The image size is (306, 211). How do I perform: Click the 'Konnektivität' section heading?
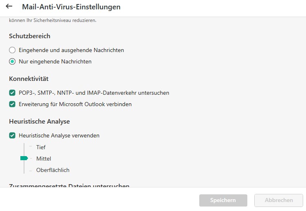[x=29, y=79]
